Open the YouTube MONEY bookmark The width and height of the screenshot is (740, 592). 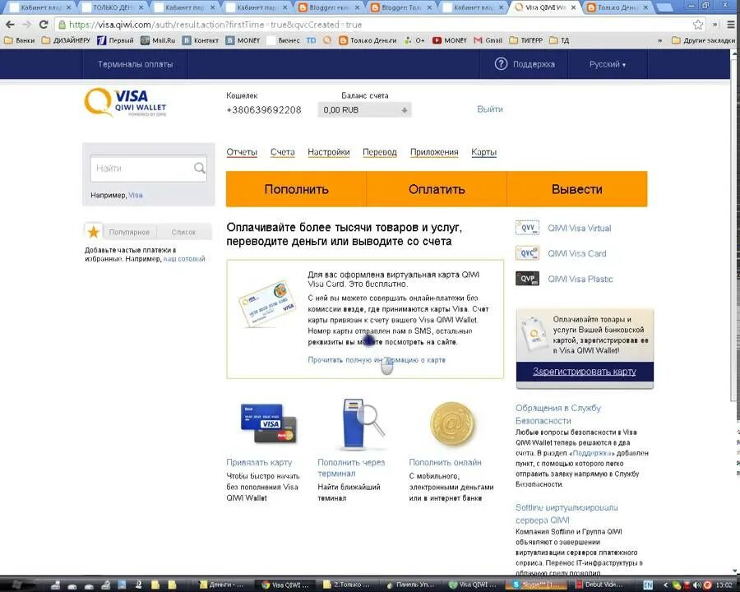point(449,40)
